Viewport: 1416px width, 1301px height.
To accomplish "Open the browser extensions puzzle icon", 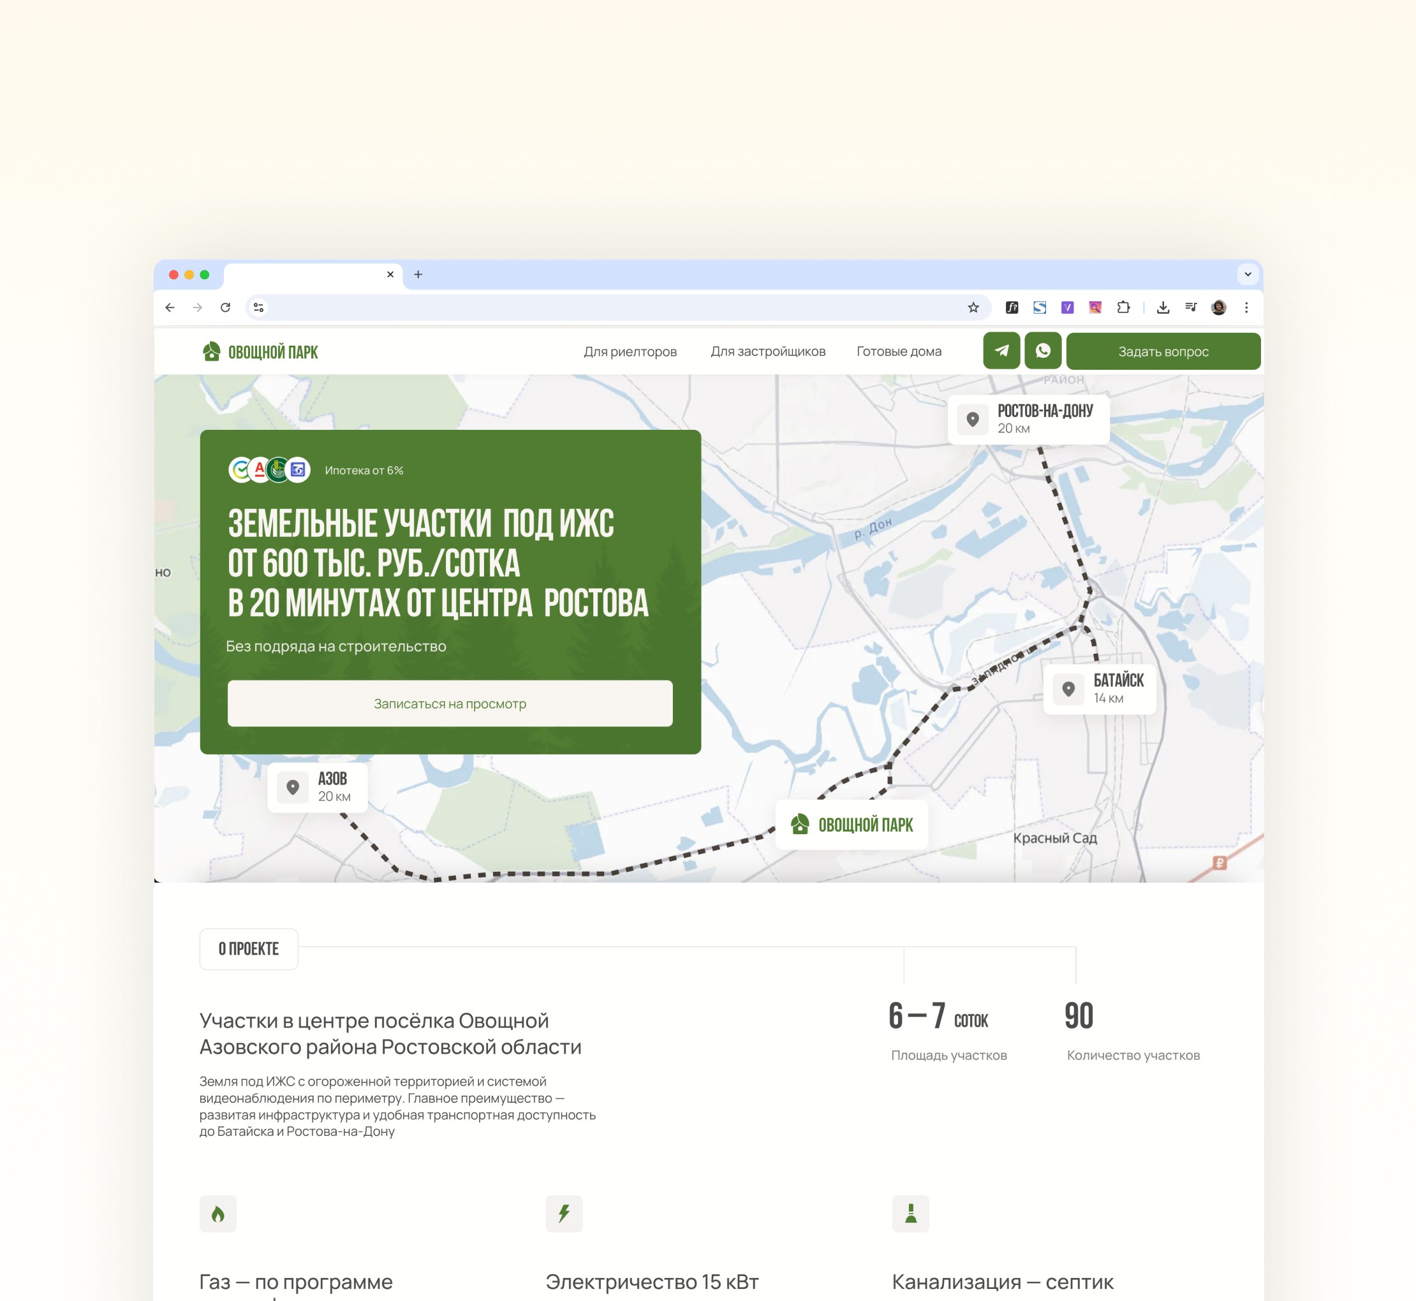I will (x=1123, y=307).
